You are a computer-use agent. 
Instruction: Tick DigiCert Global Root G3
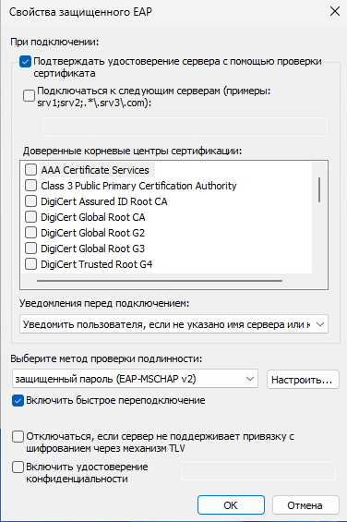[x=31, y=249]
